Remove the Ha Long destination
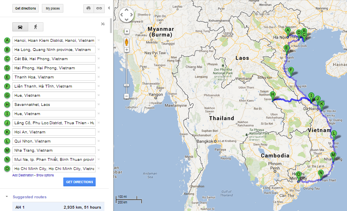This screenshot has height=211, width=347. click(99, 49)
